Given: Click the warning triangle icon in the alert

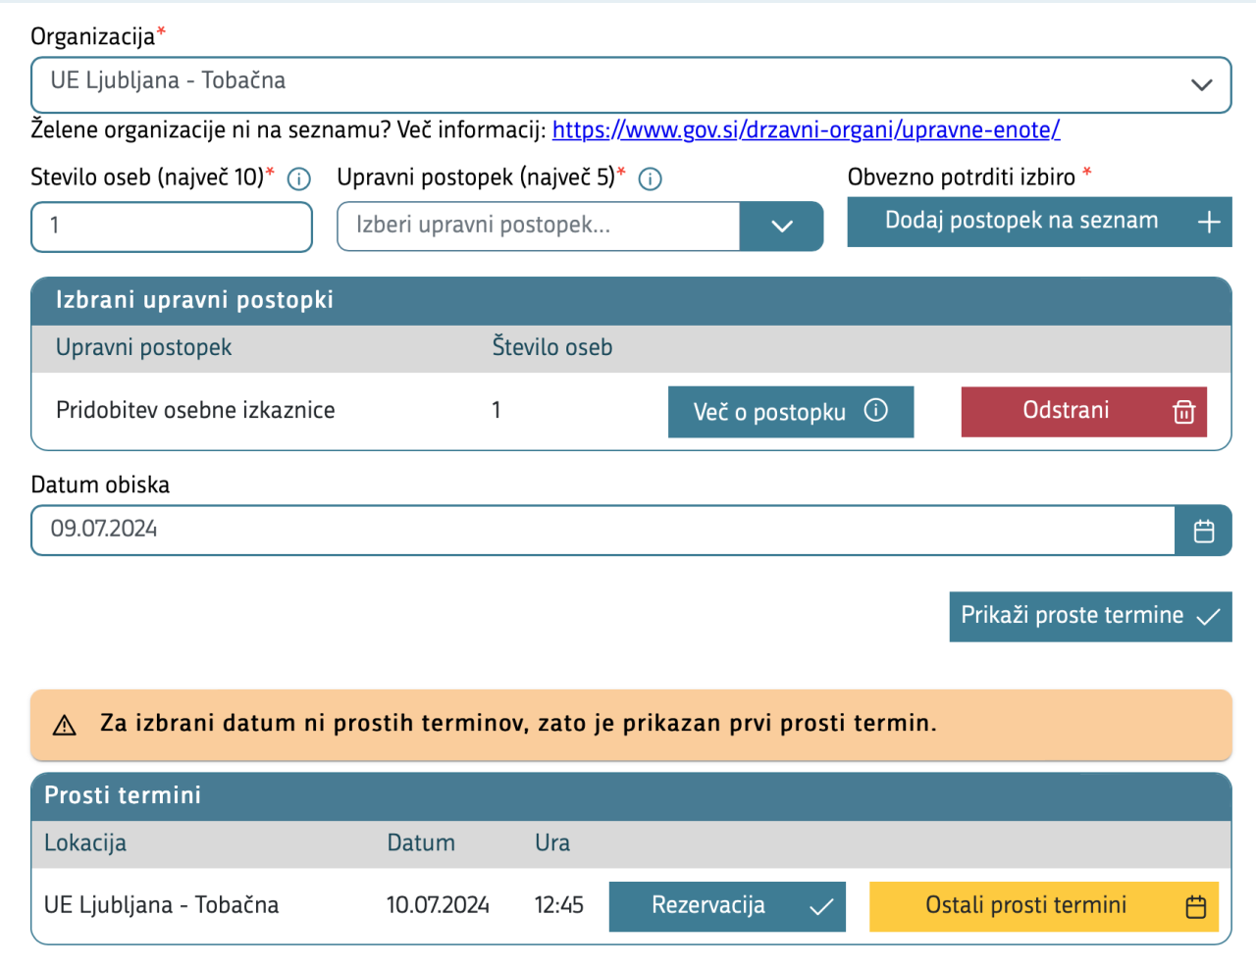Looking at the screenshot, I should (65, 726).
